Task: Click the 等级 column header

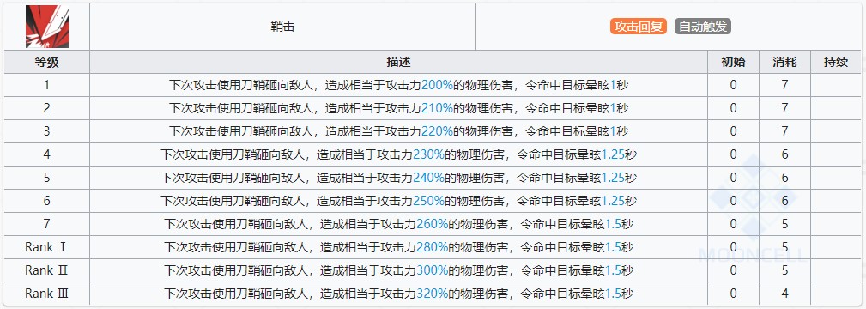Action: tap(47, 62)
